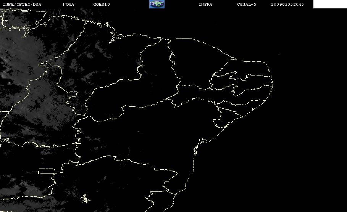Select the CANAL-5 channel label
The image size is (347, 212).
click(x=247, y=4)
